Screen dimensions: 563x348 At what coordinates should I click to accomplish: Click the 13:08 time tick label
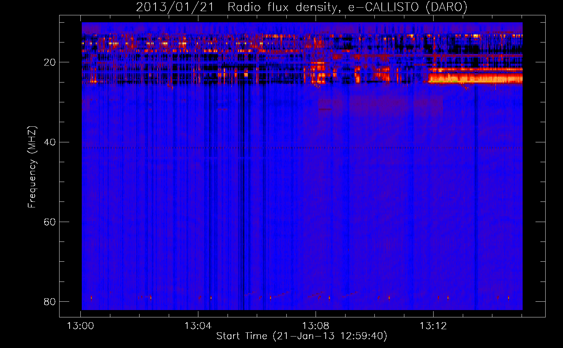click(316, 326)
